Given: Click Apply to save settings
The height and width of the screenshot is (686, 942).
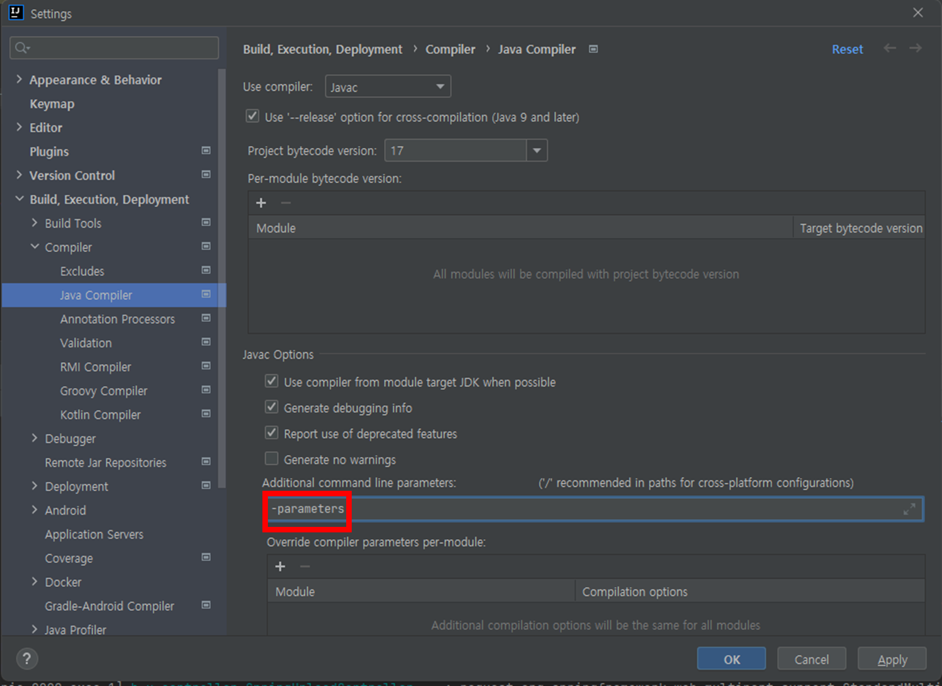Looking at the screenshot, I should coord(892,659).
